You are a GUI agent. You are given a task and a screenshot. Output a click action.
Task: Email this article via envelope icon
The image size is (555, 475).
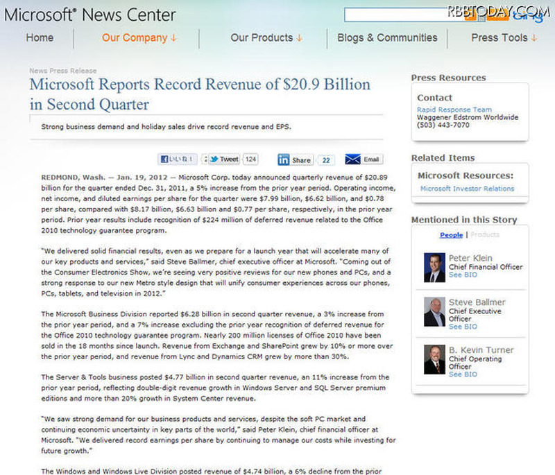coord(363,159)
